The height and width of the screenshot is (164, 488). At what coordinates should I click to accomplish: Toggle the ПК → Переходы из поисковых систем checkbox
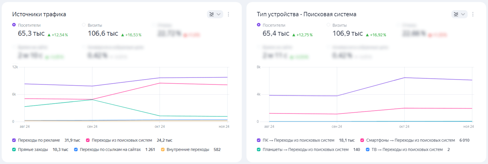(x=259, y=140)
